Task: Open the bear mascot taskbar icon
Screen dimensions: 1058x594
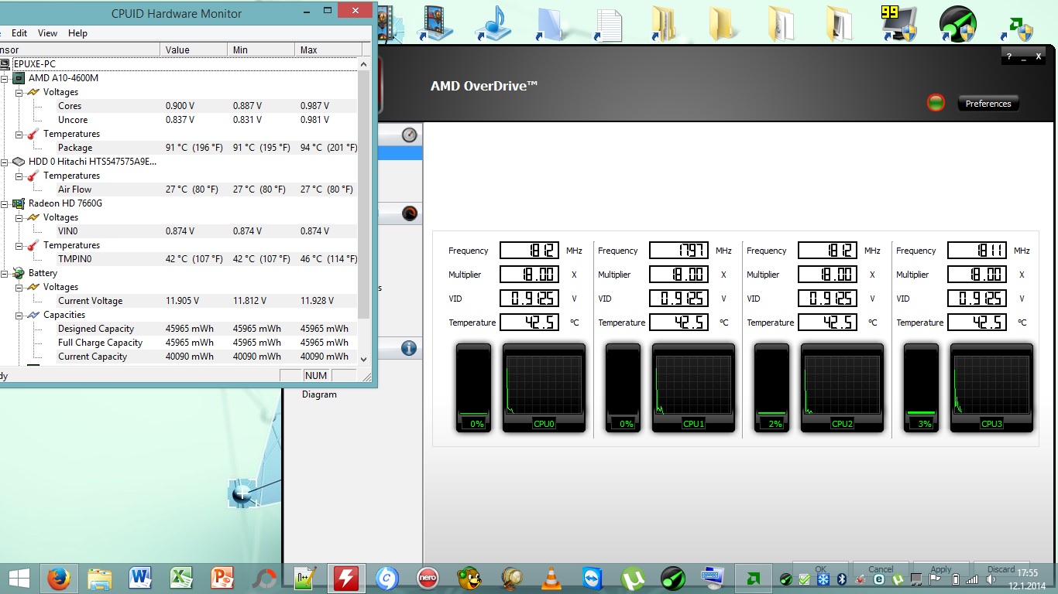Action: click(x=469, y=578)
